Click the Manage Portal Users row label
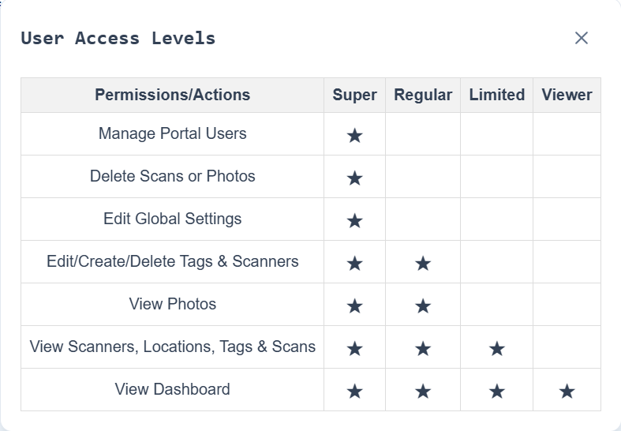The image size is (621, 431). 172,133
